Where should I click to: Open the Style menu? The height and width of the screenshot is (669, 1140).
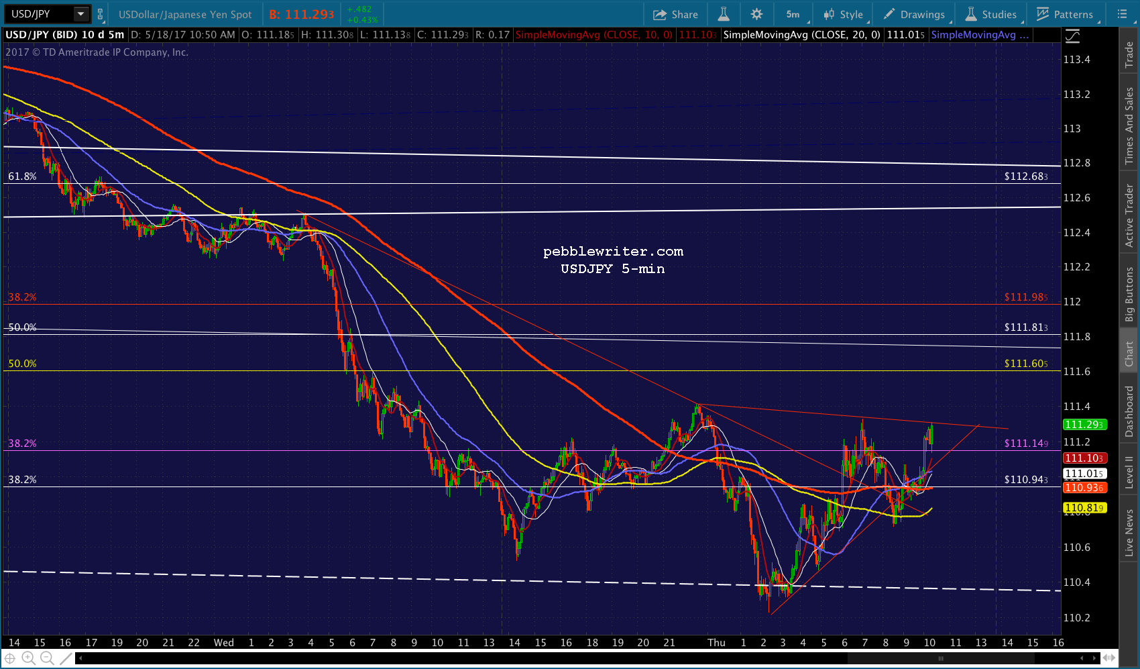click(844, 14)
